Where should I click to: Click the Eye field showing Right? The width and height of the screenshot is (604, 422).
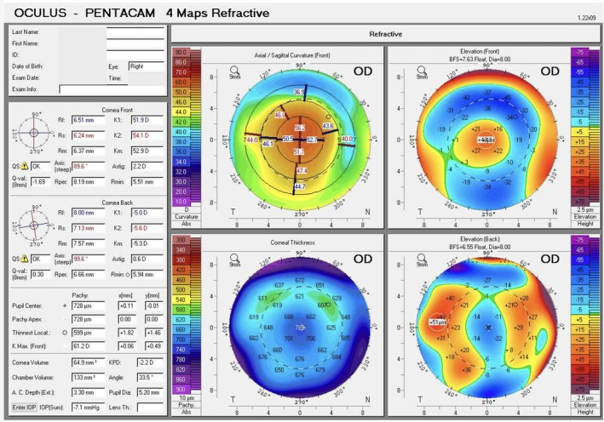(147, 66)
